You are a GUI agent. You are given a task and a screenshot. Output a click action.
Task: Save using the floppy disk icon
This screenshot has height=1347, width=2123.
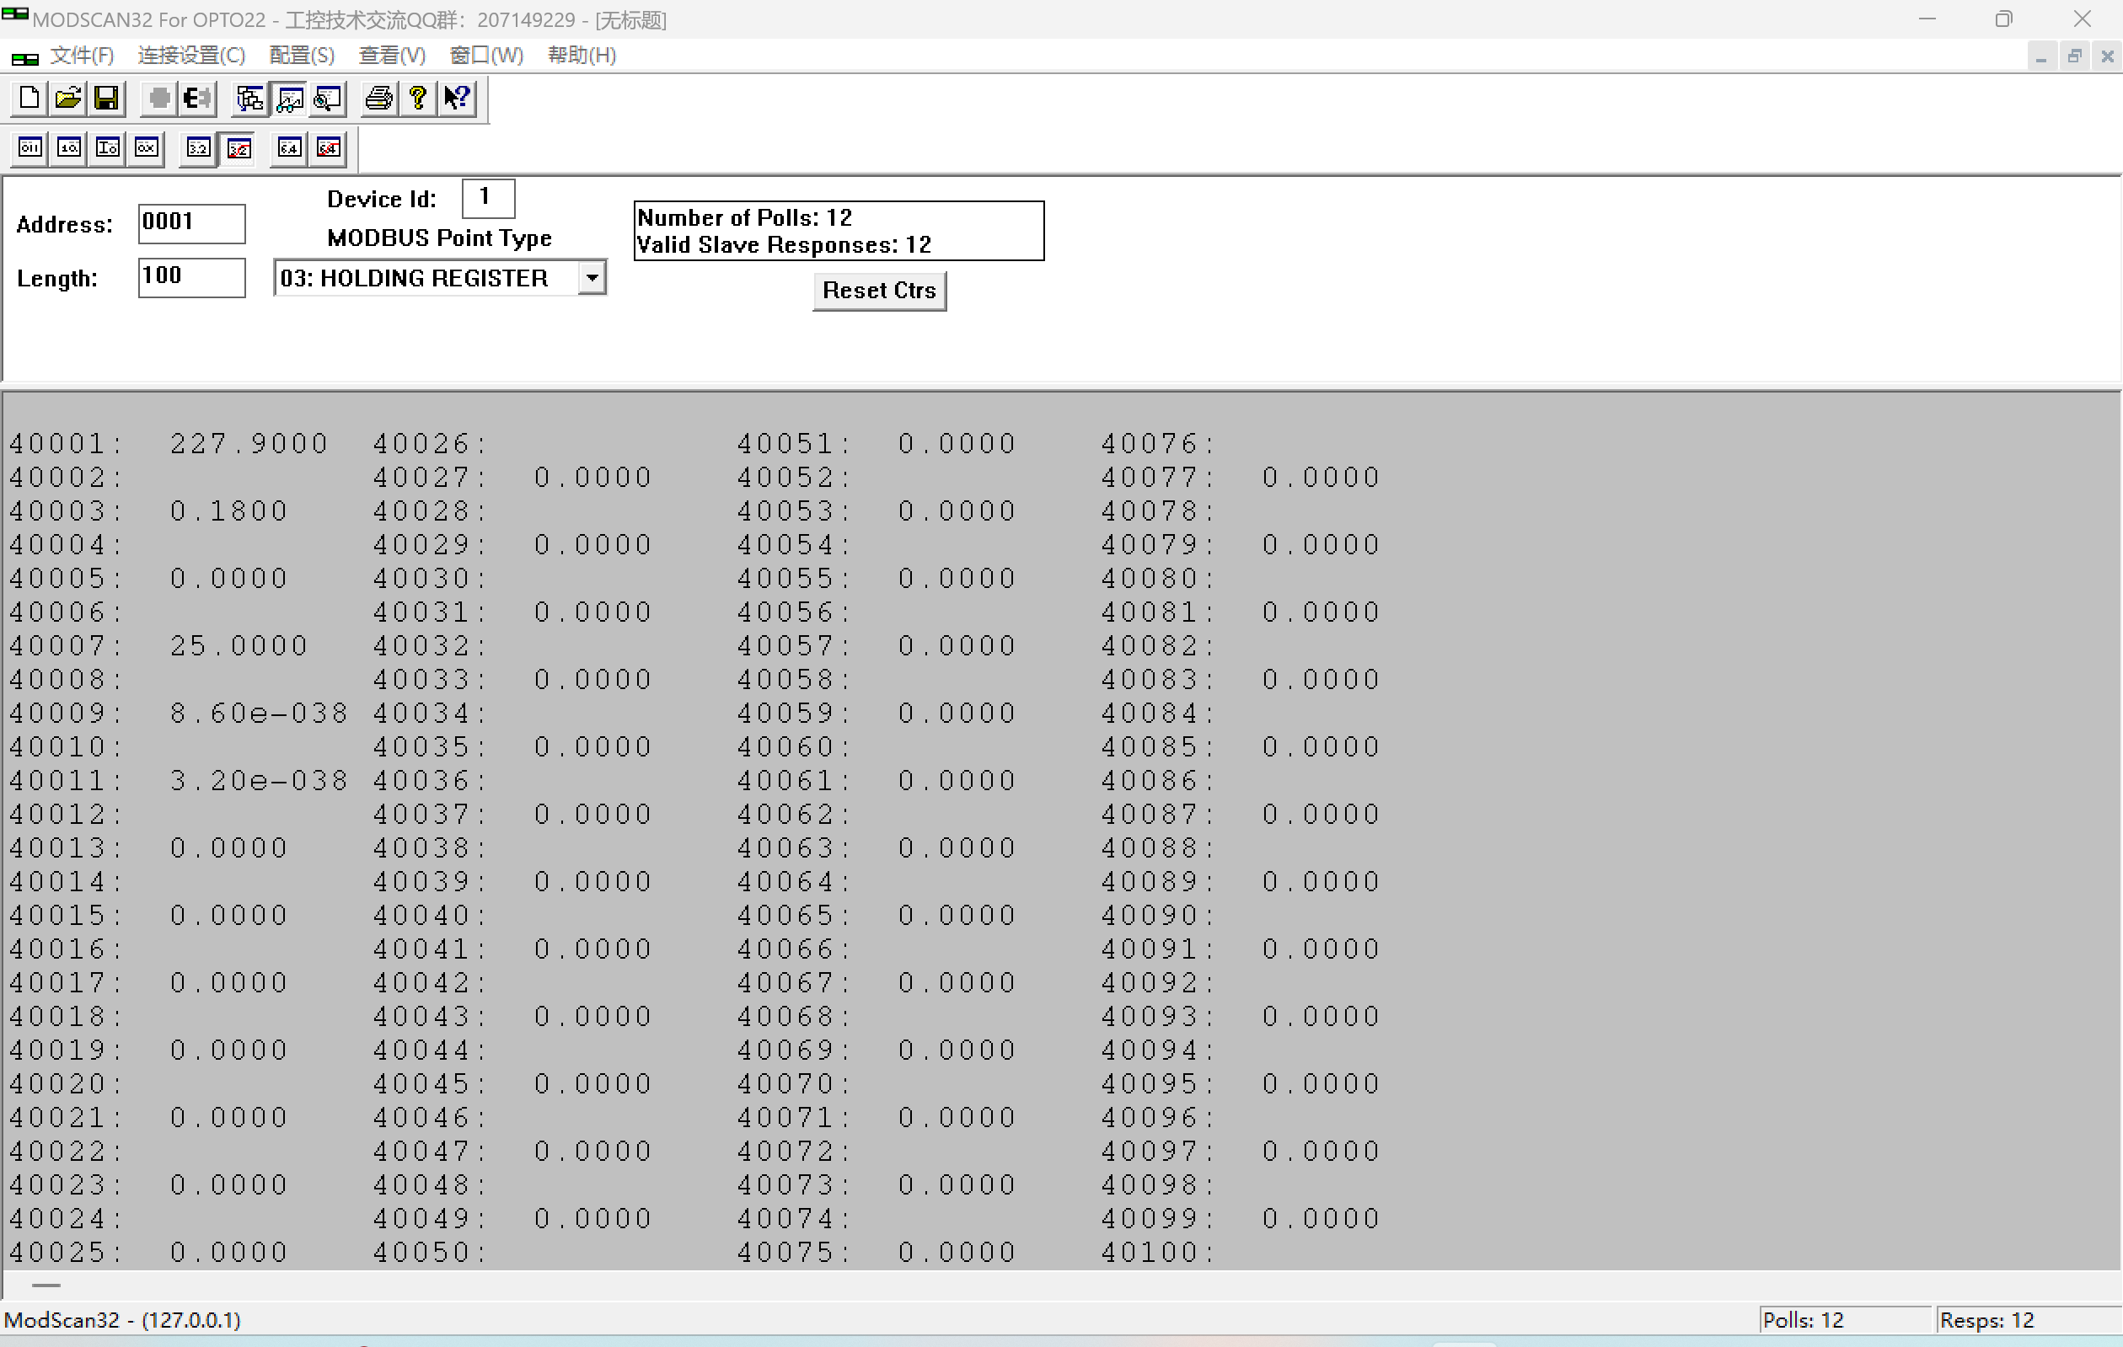[107, 98]
